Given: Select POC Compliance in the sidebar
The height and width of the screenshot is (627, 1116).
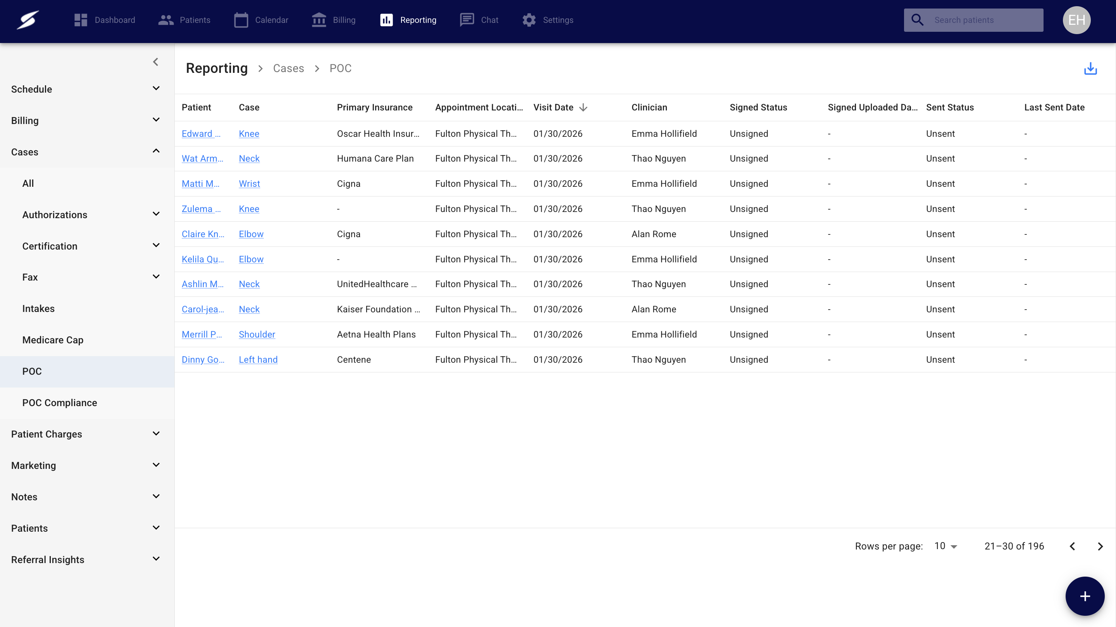Looking at the screenshot, I should [60, 403].
